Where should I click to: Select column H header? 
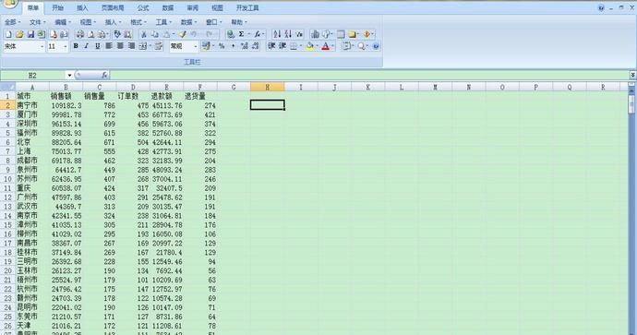click(268, 87)
